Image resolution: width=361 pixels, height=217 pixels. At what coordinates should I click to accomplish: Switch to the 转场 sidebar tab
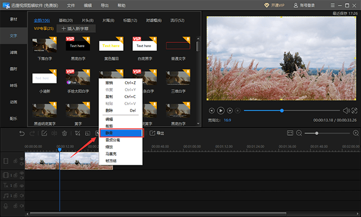pos(13,86)
